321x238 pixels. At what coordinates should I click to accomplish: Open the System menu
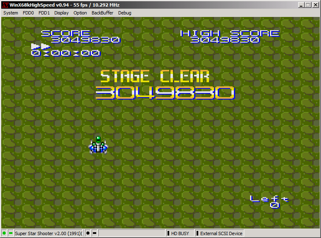(x=11, y=13)
